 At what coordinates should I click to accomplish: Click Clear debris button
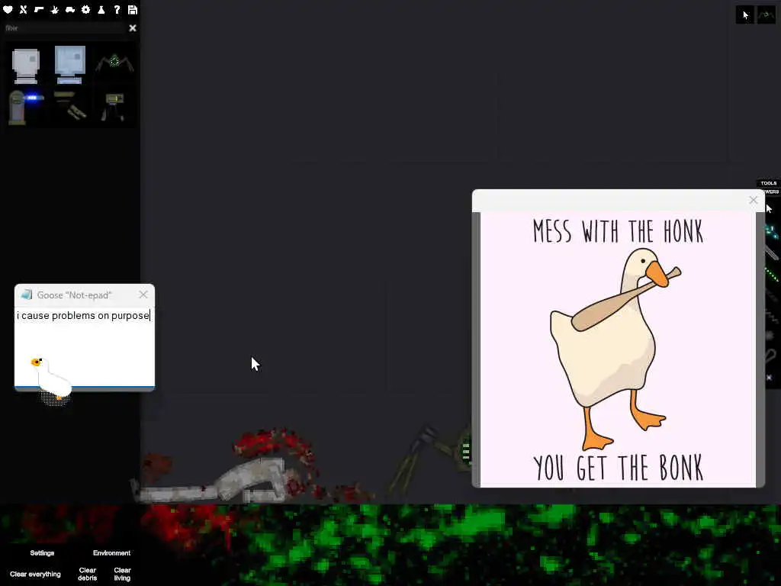(x=88, y=574)
